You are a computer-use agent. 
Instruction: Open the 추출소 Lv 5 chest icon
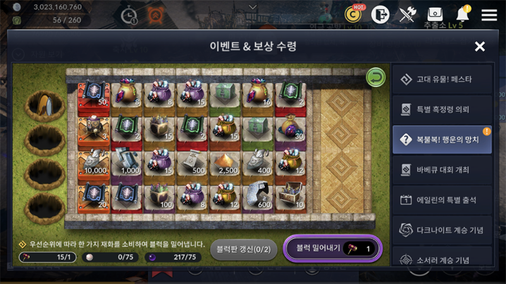pyautogui.click(x=435, y=14)
